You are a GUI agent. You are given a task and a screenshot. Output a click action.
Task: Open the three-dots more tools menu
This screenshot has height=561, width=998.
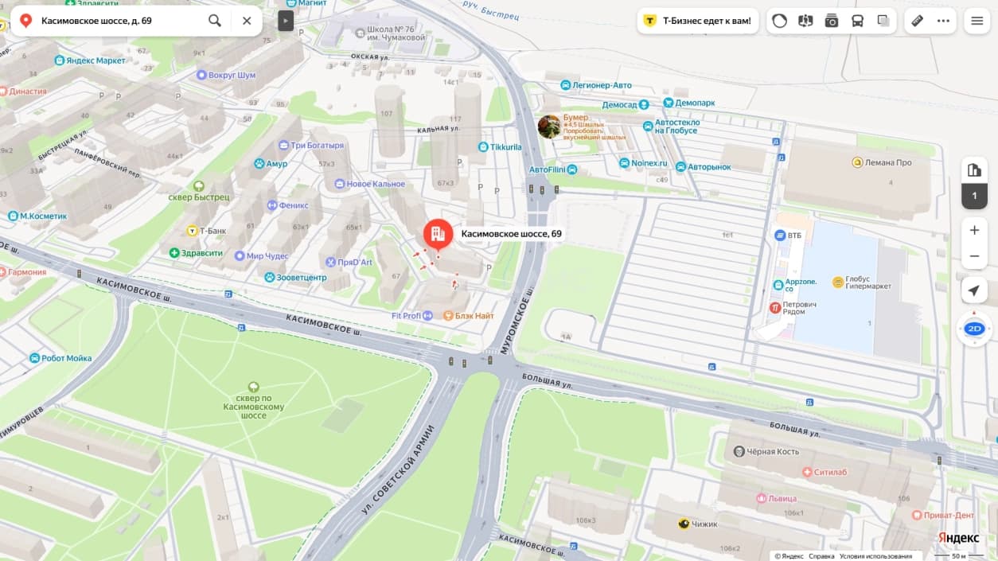pos(944,21)
